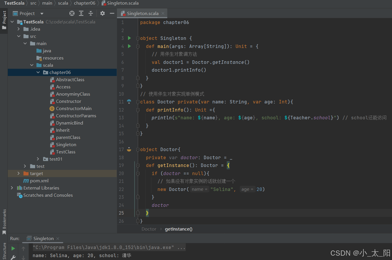Click Doctor in the editor breadcrumb
Screen dimensions: 392x260
tap(149, 229)
